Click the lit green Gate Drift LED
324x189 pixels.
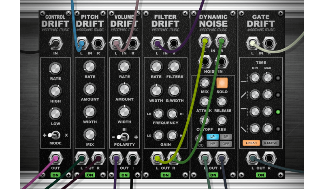278,112
